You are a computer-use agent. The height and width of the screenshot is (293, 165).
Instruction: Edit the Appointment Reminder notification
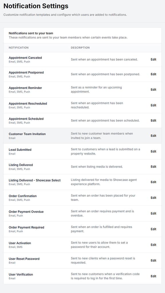[153, 90]
